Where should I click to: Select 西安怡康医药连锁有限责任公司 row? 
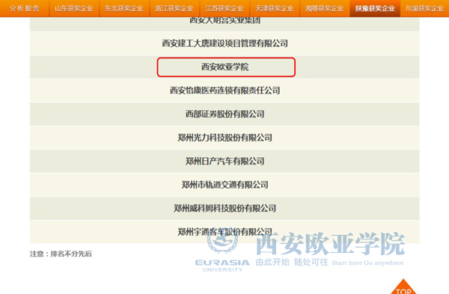click(x=224, y=91)
